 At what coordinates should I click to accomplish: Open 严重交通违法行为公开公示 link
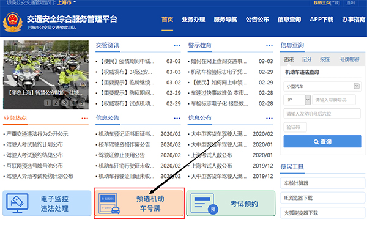pyautogui.click(x=37, y=134)
